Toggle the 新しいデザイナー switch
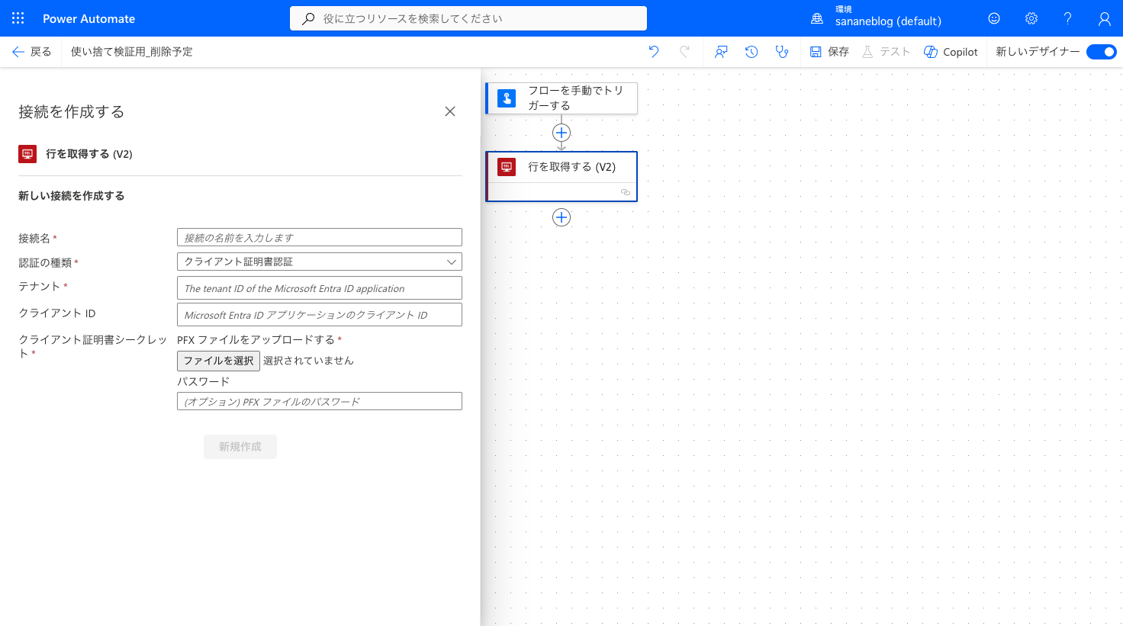Viewport: 1123px width, 626px height. (1101, 52)
